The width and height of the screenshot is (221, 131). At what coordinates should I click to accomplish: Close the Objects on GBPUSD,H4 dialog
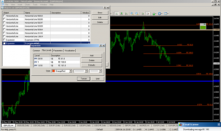click(x=108, y=8)
